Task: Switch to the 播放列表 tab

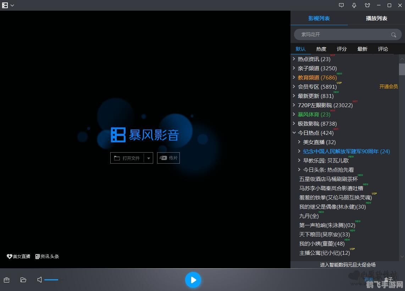Action: click(376, 18)
